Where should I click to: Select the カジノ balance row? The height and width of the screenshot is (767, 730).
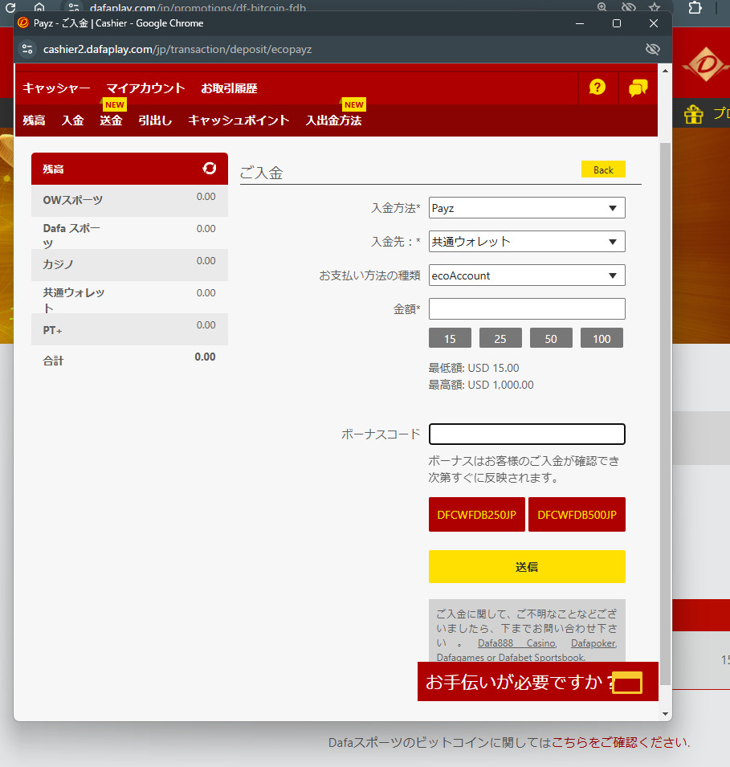[129, 265]
